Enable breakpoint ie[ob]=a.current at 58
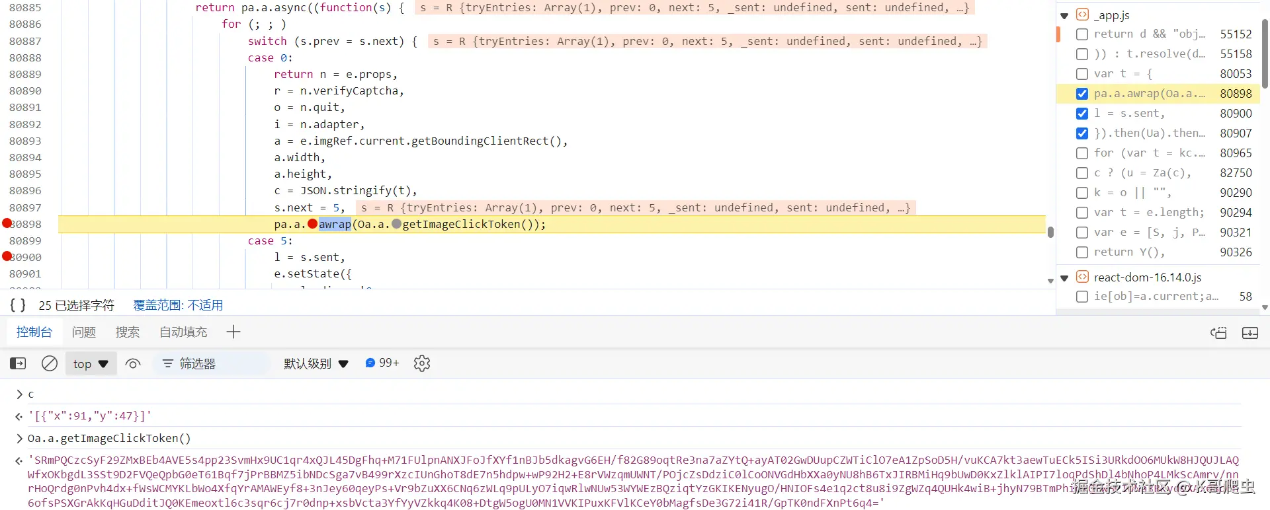Viewport: 1270px width, 510px height. [x=1082, y=297]
